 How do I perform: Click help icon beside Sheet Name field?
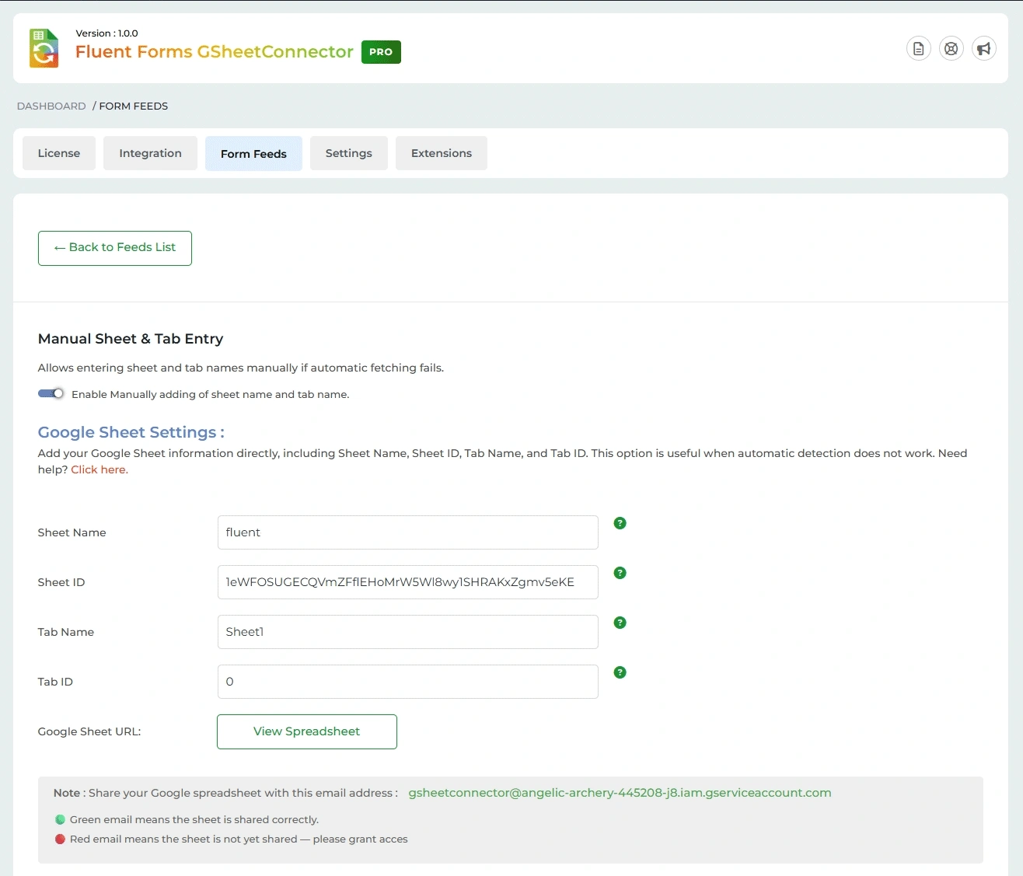620,523
